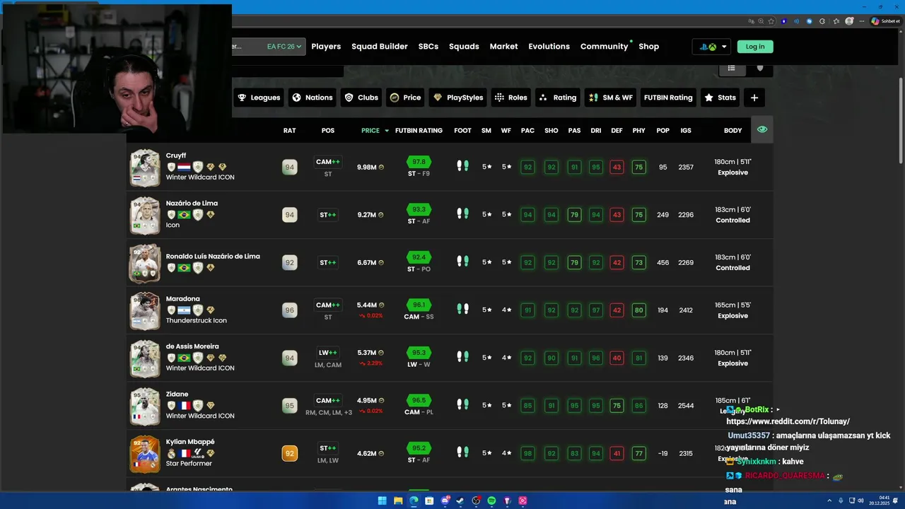Sort by PAC column header
Image resolution: width=905 pixels, height=509 pixels.
[x=527, y=131]
